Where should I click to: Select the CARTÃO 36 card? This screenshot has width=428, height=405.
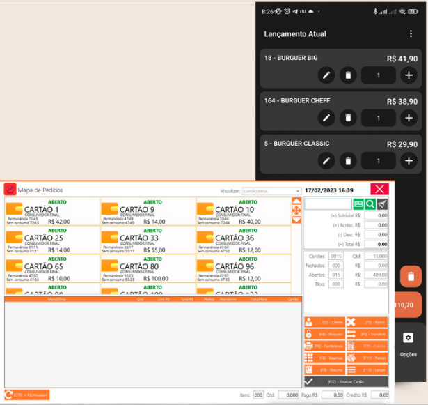(243, 240)
